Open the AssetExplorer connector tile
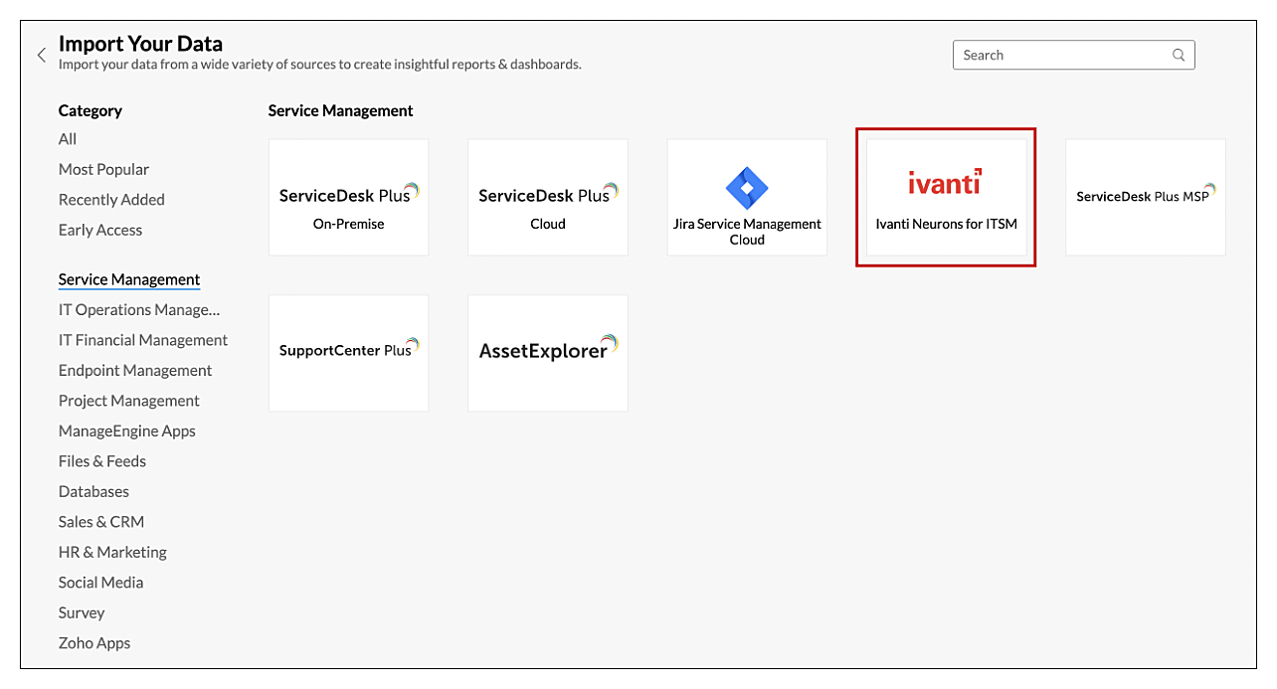1277x689 pixels. 548,353
